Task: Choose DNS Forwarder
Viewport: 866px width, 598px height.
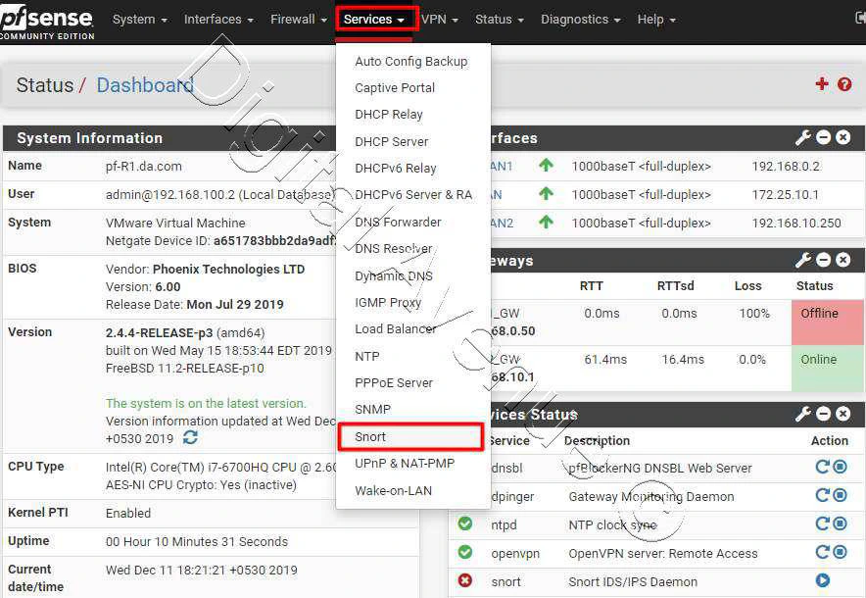Action: click(x=412, y=222)
